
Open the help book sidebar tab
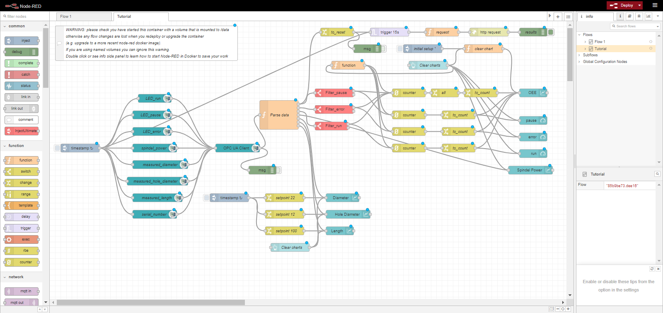pos(629,16)
